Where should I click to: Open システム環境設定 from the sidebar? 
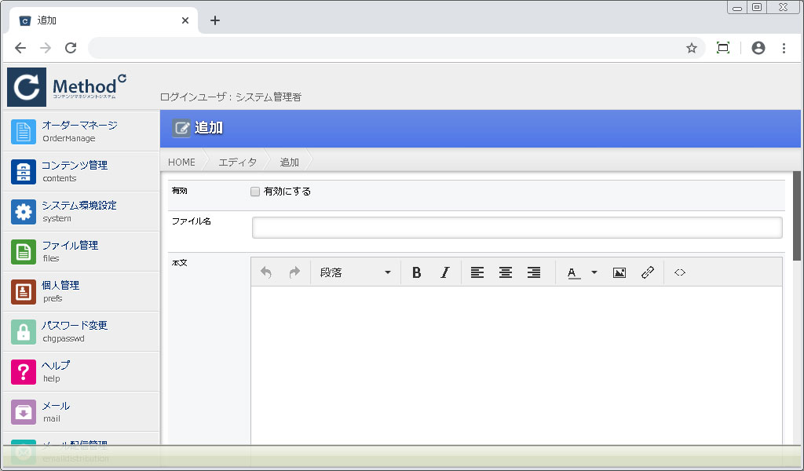click(x=79, y=211)
